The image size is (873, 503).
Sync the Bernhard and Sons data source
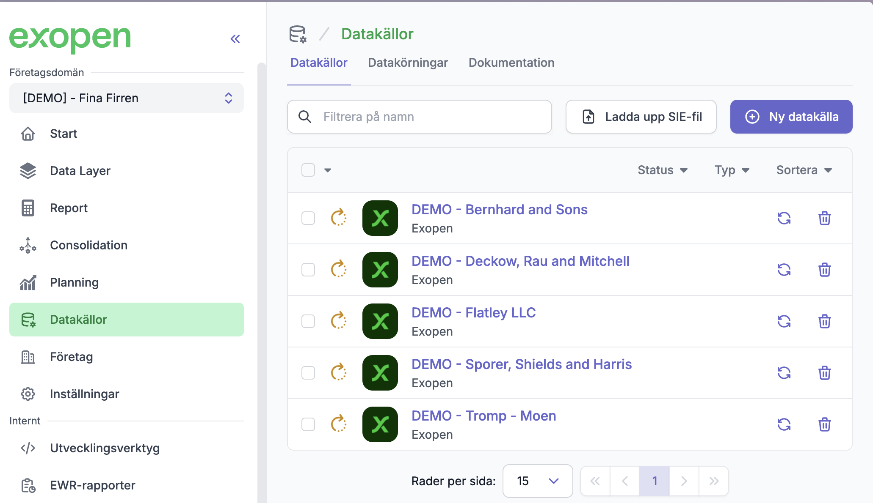[784, 218]
